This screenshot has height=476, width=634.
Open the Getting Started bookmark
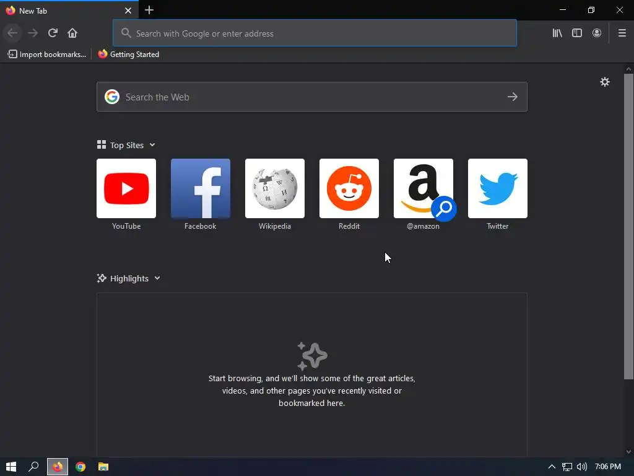pyautogui.click(x=129, y=55)
